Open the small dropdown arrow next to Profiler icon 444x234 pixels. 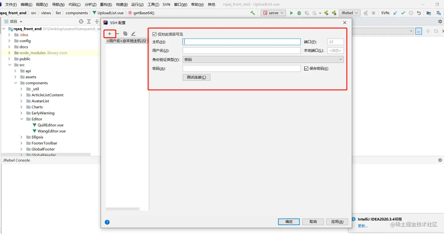(x=320, y=13)
